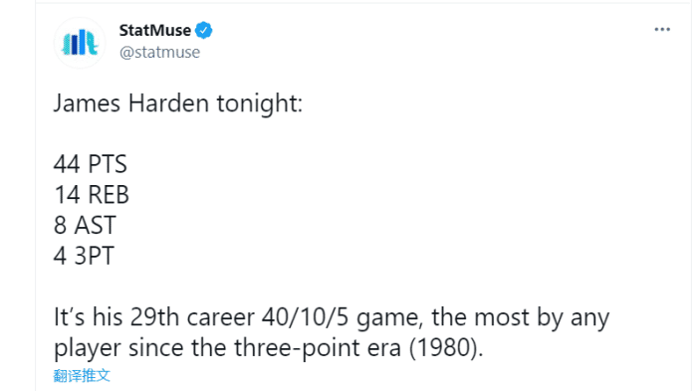Click the StatMuse bar-chart profile avatar

80,43
